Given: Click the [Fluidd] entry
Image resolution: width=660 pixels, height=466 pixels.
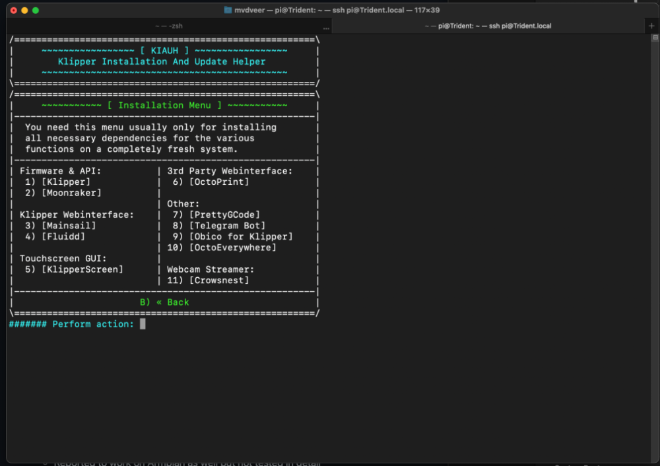Looking at the screenshot, I should 63,236.
